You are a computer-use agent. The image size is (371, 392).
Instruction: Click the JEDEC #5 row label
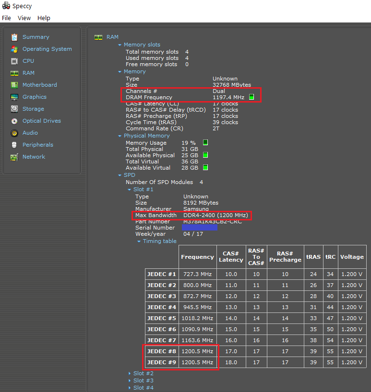pos(162,318)
